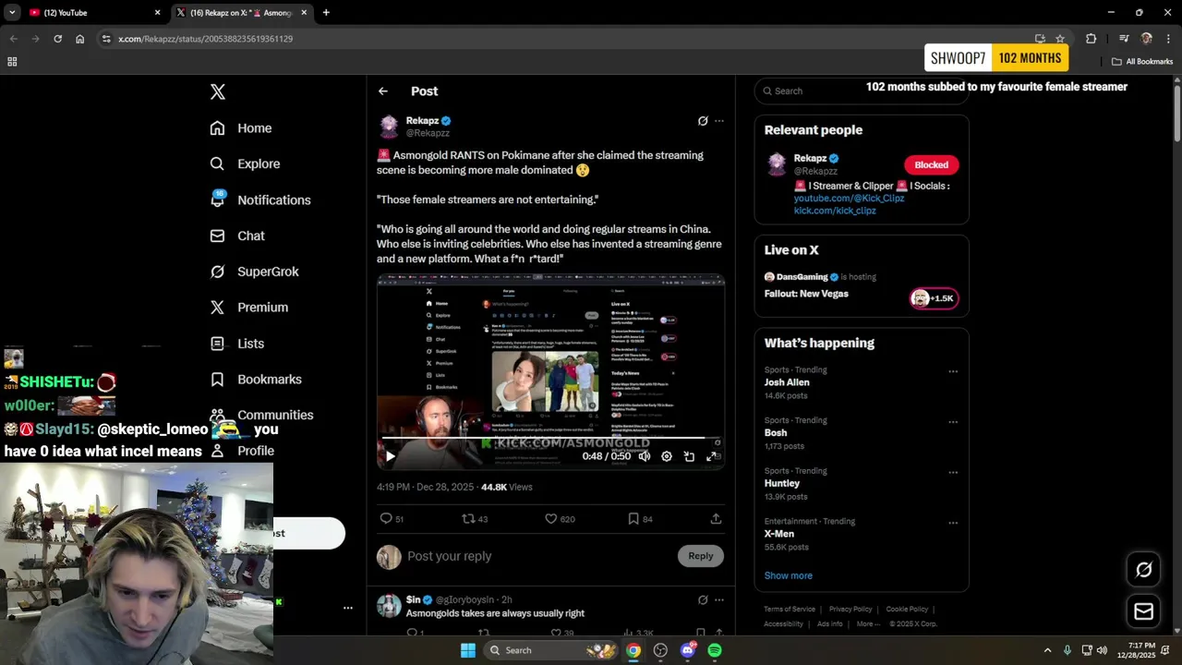Open a new browser tab
The height and width of the screenshot is (665, 1182).
pos(326,13)
